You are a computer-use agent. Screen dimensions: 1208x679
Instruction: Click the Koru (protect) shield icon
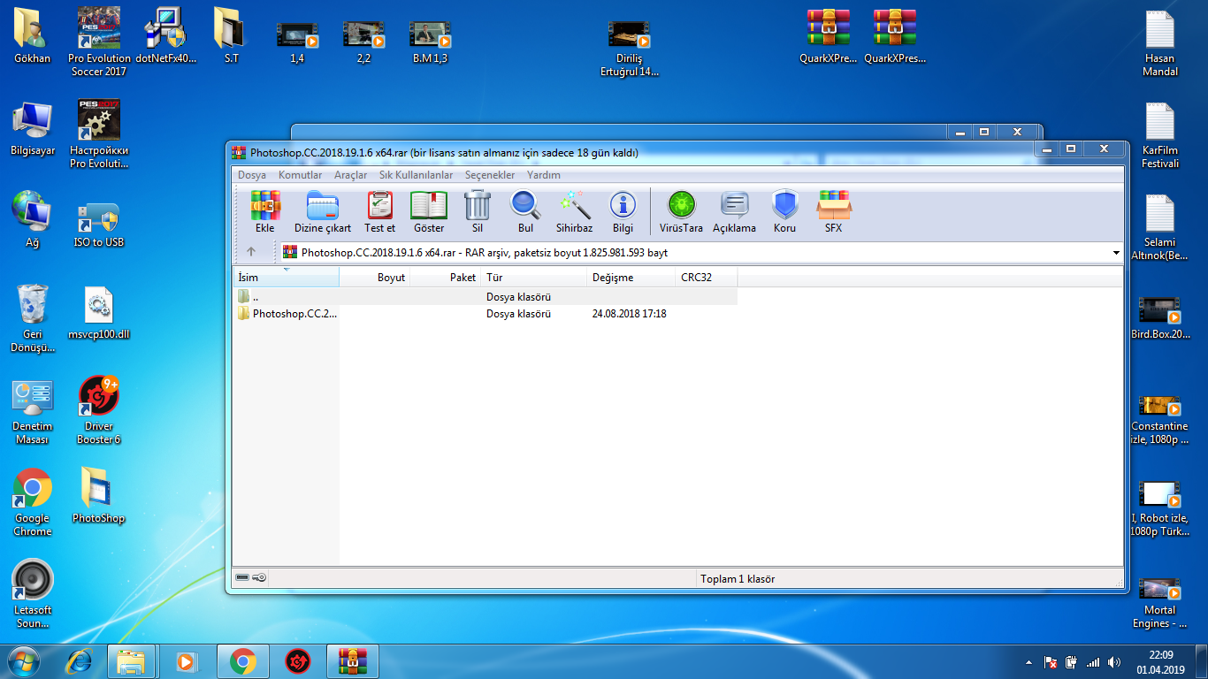point(784,211)
